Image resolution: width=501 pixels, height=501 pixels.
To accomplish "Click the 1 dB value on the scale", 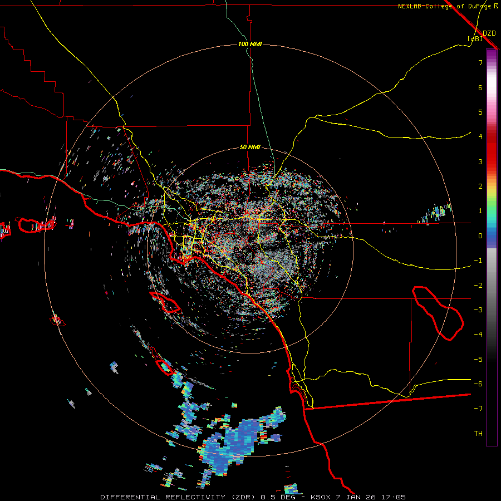I will pos(480,211).
